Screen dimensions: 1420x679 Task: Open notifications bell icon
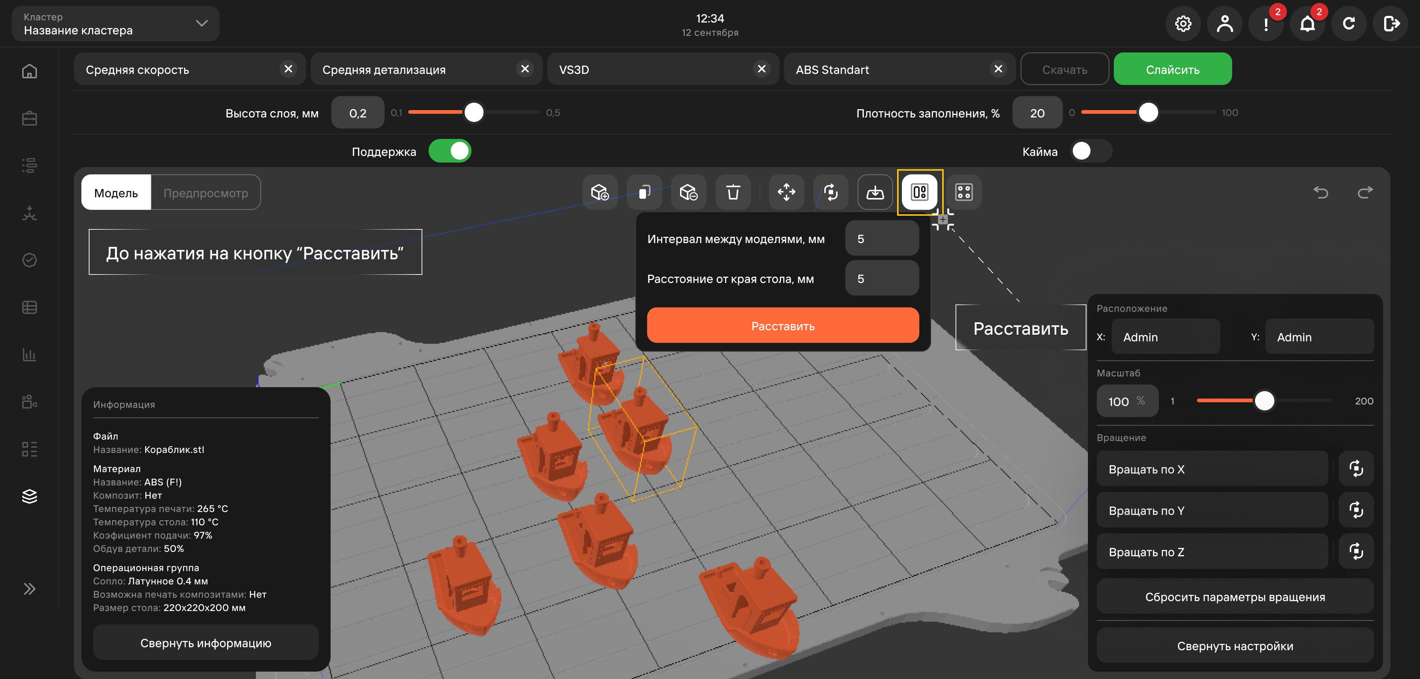[1308, 24]
